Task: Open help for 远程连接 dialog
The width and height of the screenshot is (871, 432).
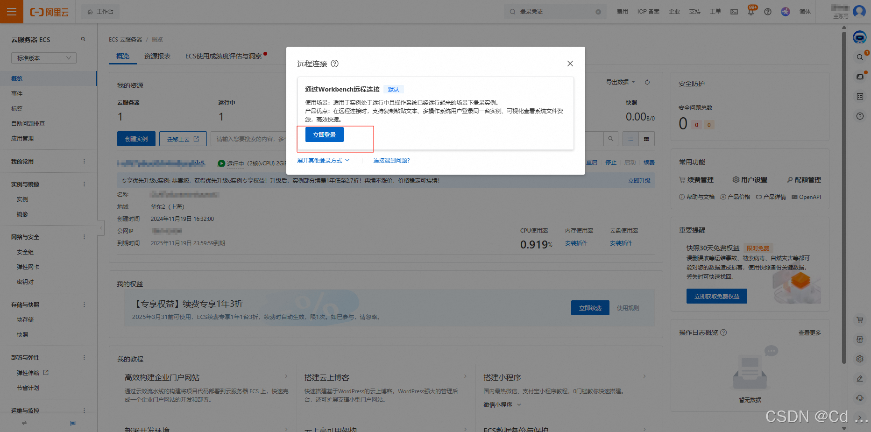Action: (335, 64)
